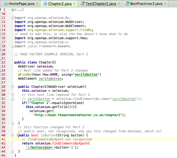Viewport: 177px width, 158px height.
Task: Click the isButton fold end marker on line 44
Action: tap(13, 152)
